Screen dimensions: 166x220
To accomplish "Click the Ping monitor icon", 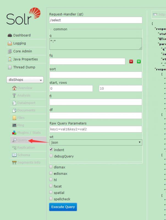I will 14,125.
